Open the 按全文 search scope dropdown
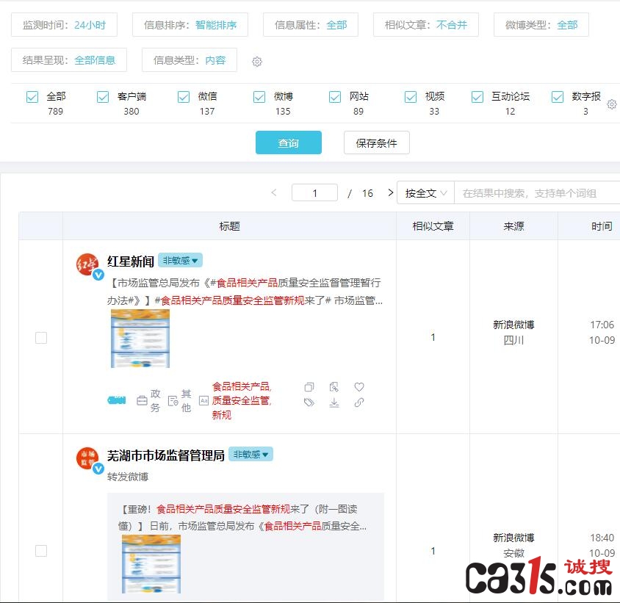The height and width of the screenshot is (603, 620). (426, 193)
